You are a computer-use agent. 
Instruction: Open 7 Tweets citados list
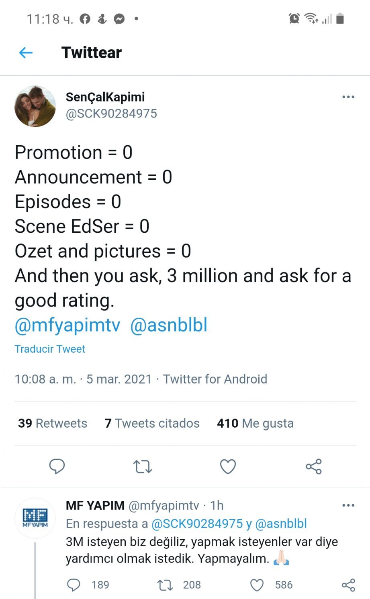coord(152,423)
